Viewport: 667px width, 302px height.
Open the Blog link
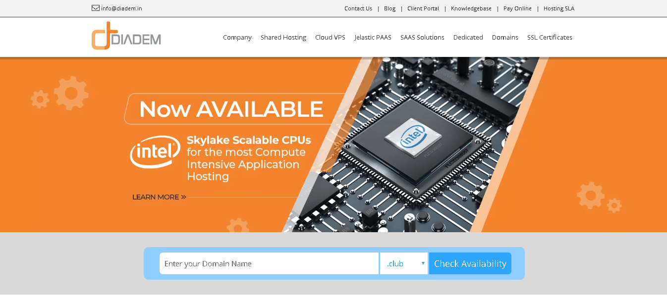click(x=389, y=8)
